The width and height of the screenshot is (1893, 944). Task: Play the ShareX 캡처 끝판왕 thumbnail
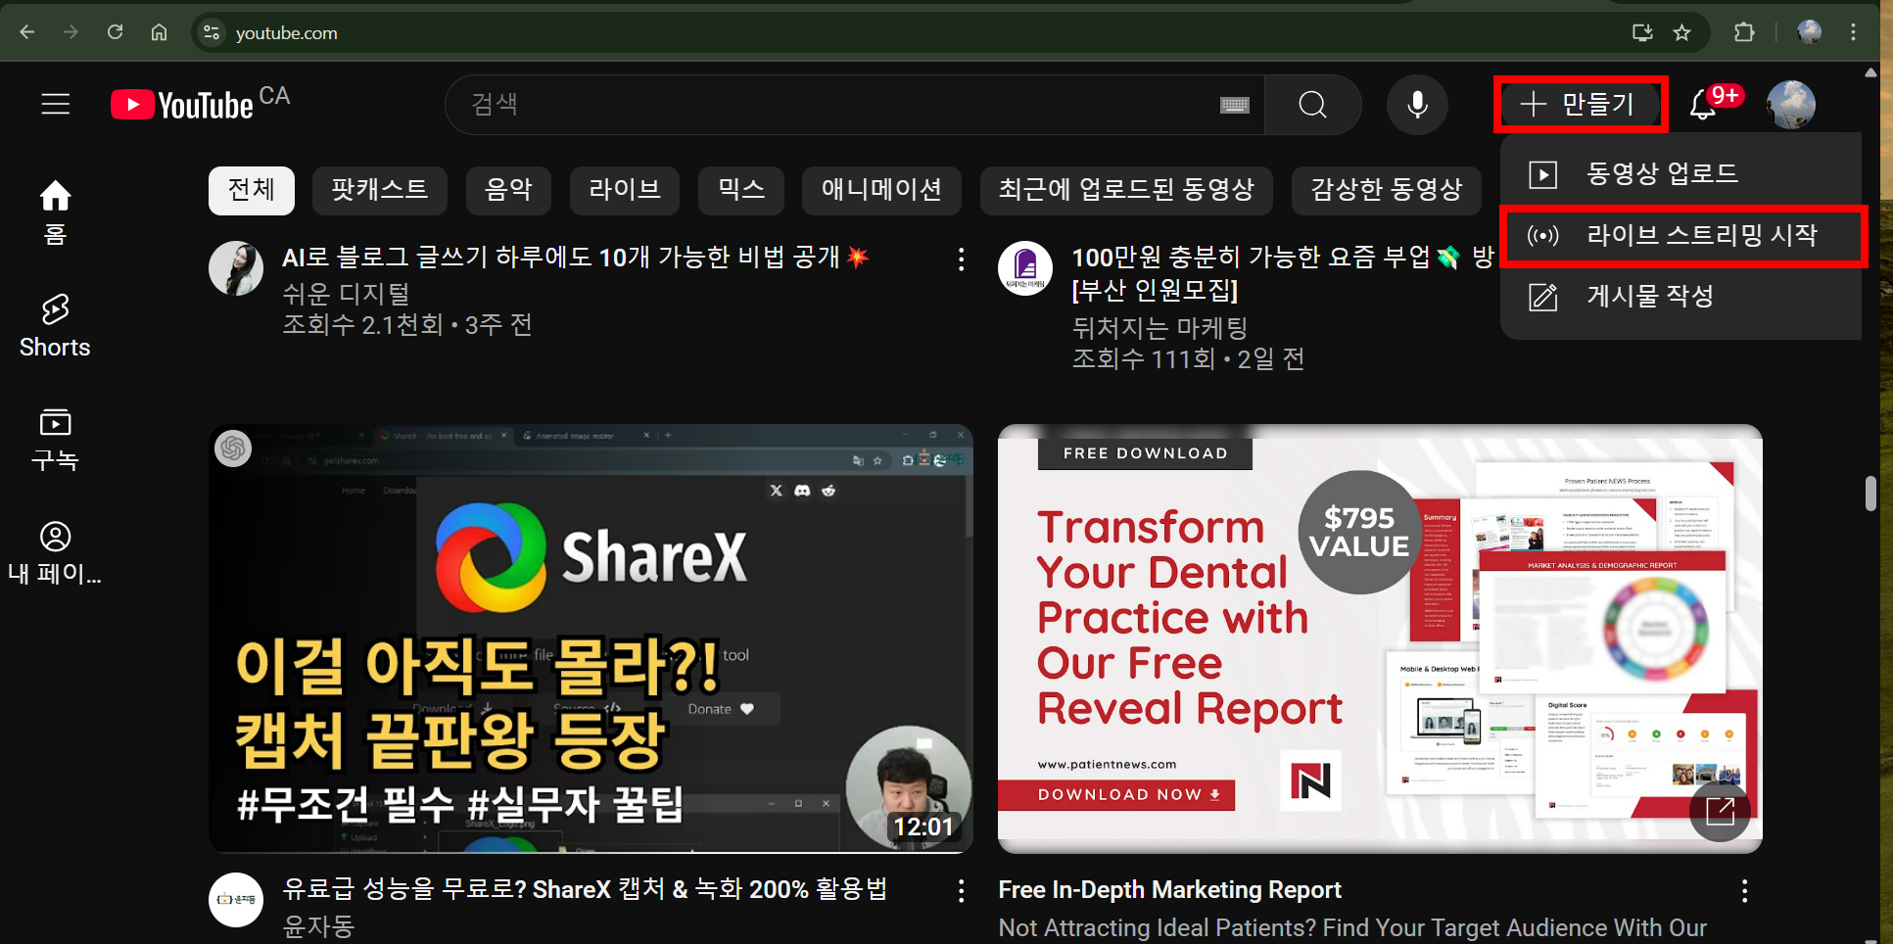pos(591,638)
